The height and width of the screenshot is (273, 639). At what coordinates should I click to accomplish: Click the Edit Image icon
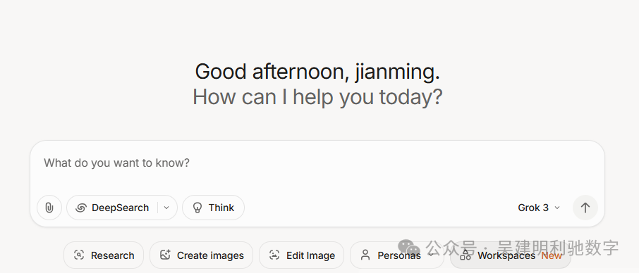click(274, 255)
